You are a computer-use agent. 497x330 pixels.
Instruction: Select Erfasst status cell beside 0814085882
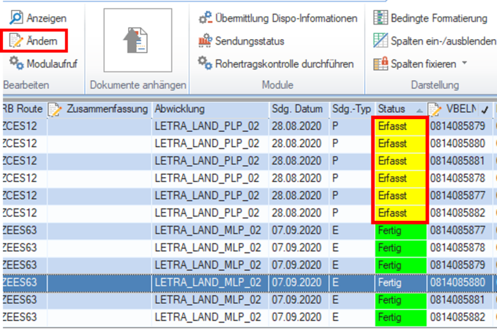click(400, 213)
